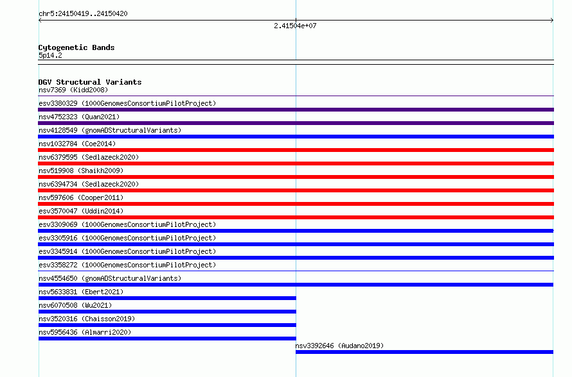Open variant nsv7369 (Kidd2008) label

pyautogui.click(x=73, y=90)
